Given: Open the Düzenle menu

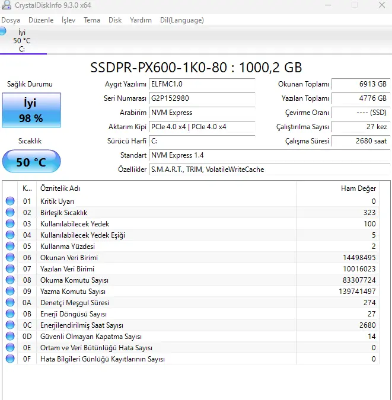Looking at the screenshot, I should [x=41, y=20].
